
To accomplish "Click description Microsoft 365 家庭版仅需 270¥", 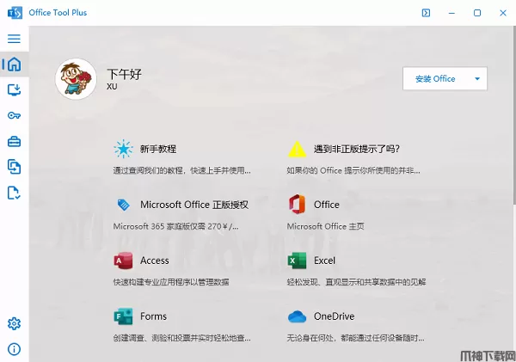I will pyautogui.click(x=175, y=226).
